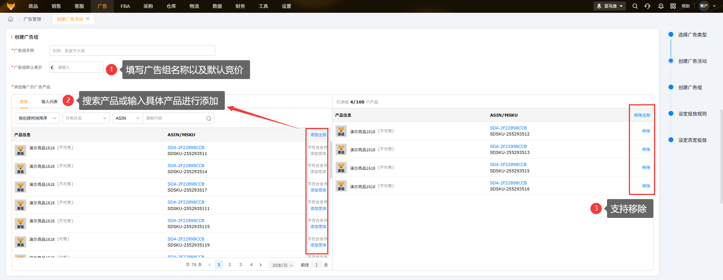Open the search magnifier in the top bar
Screen dimensions: 723x280
635,6
